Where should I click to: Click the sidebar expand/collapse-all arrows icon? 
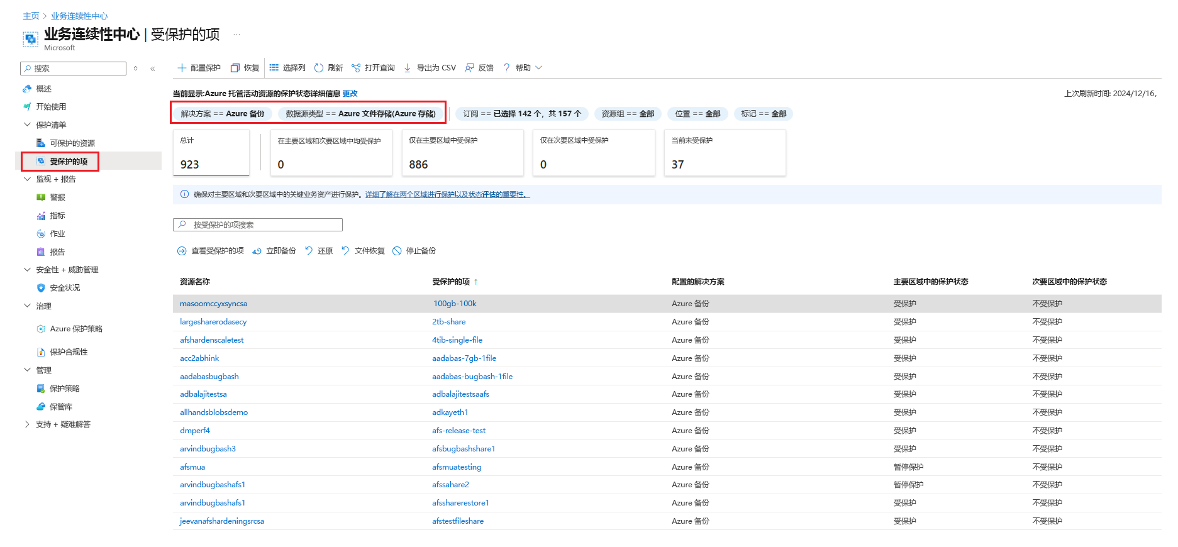tap(135, 69)
